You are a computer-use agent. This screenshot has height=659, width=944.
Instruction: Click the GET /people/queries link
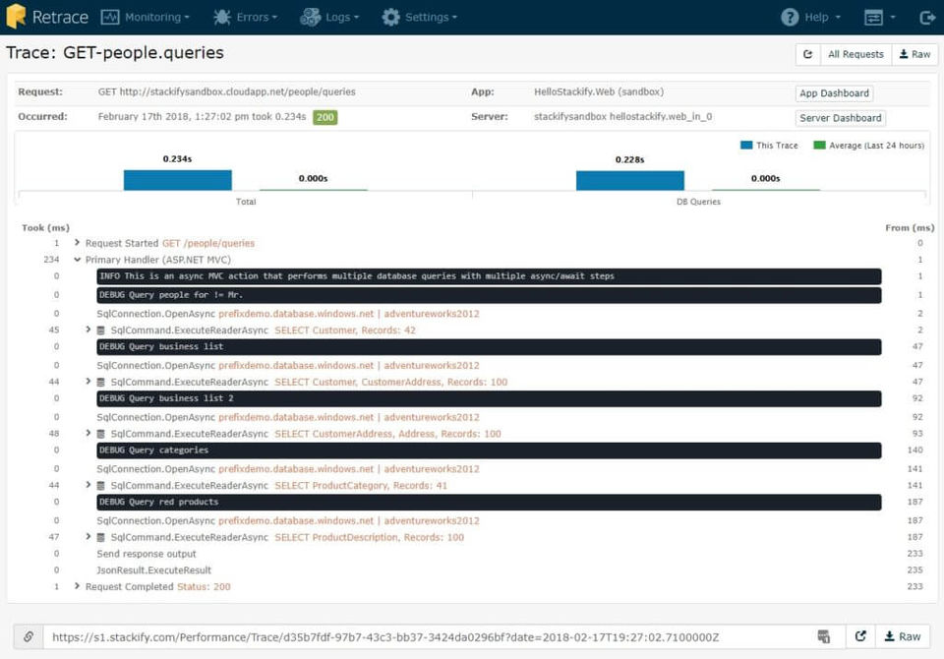tap(208, 243)
